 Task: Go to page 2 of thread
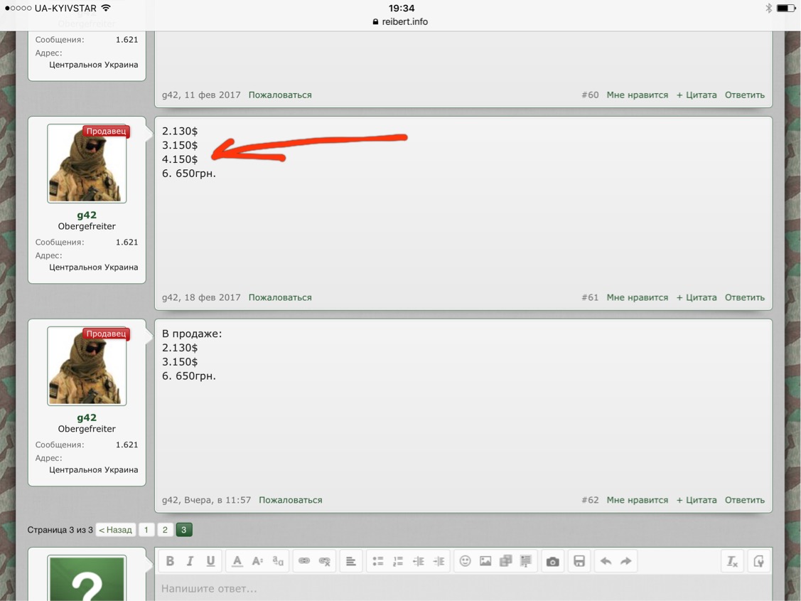click(165, 530)
